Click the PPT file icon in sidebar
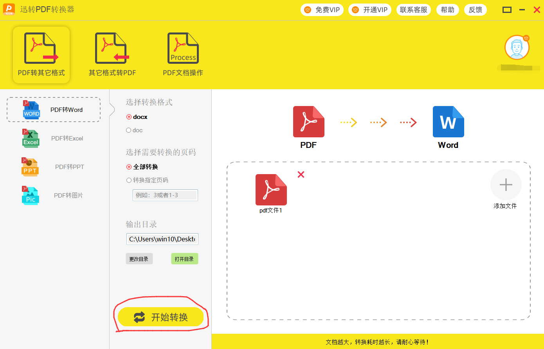The height and width of the screenshot is (349, 544). pyautogui.click(x=30, y=167)
